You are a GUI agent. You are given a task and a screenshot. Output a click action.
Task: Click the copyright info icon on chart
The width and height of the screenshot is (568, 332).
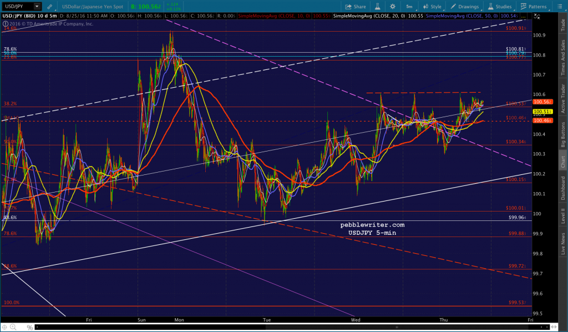point(6,24)
